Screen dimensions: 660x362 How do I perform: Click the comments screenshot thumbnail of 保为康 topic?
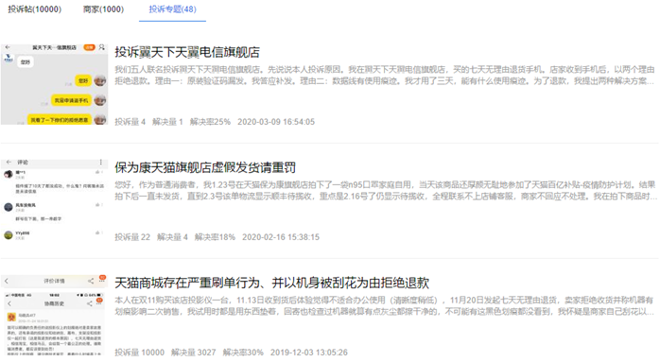click(x=54, y=199)
